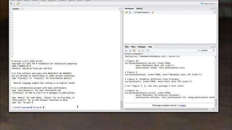Go back in Help using left arrow

click(x=126, y=51)
